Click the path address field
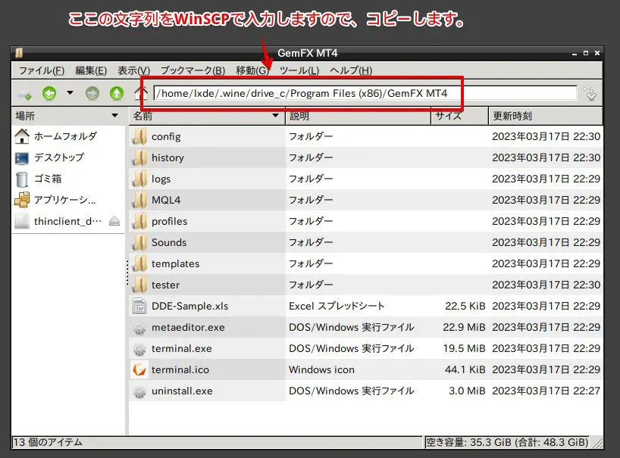Viewport: 620px width, 458px height. 364,94
